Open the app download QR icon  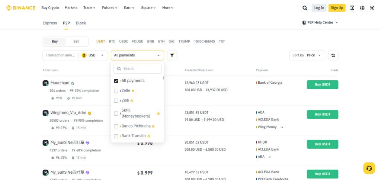click(352, 8)
